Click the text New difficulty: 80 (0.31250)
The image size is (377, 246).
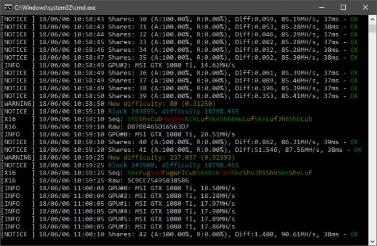coord(162,104)
